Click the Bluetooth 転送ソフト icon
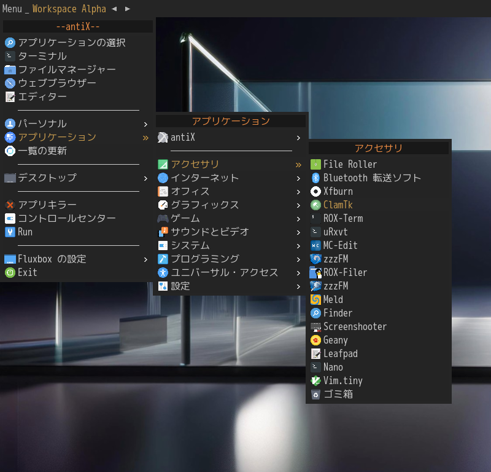This screenshot has height=472, width=491. [x=315, y=178]
